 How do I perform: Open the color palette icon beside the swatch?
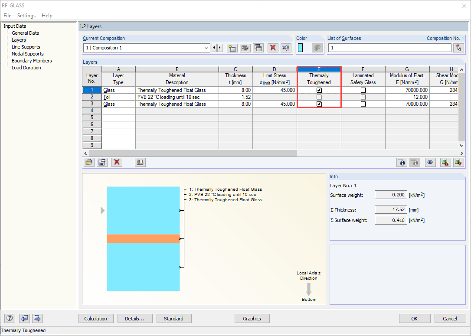(317, 48)
